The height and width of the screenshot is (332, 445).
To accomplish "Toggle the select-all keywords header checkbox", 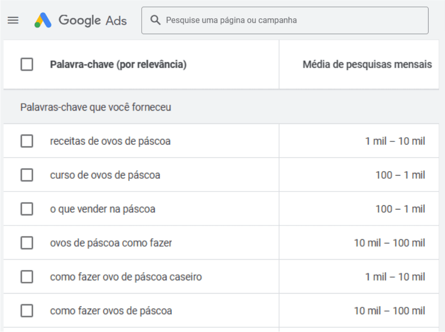I will click(x=27, y=64).
